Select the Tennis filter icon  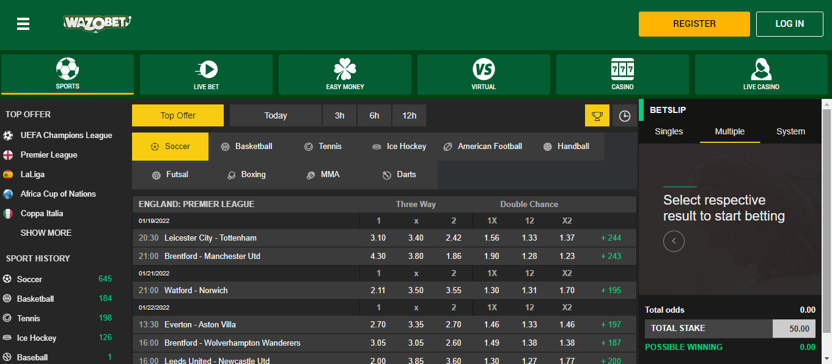[x=307, y=146]
